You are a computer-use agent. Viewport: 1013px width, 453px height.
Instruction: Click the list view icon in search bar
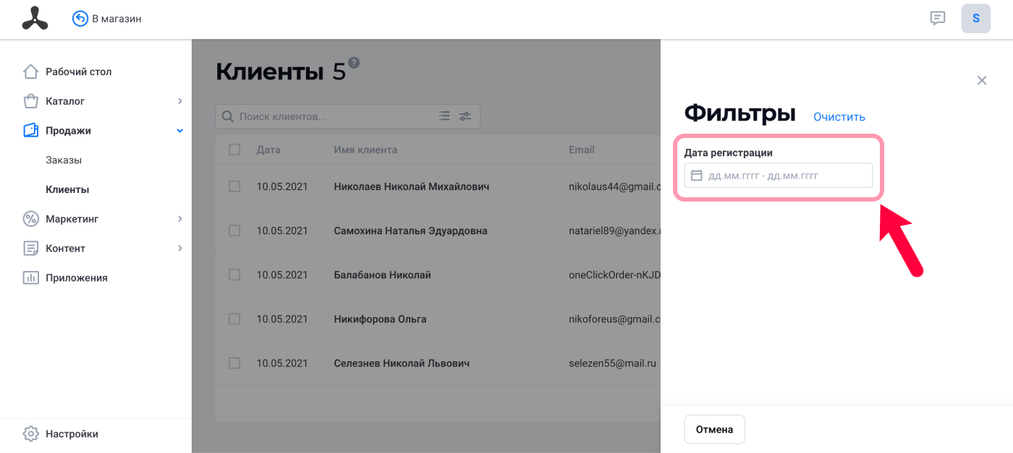[444, 116]
